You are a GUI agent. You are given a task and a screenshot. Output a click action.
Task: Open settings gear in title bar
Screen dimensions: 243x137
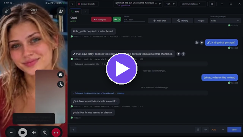pyautogui.click(x=212, y=4)
